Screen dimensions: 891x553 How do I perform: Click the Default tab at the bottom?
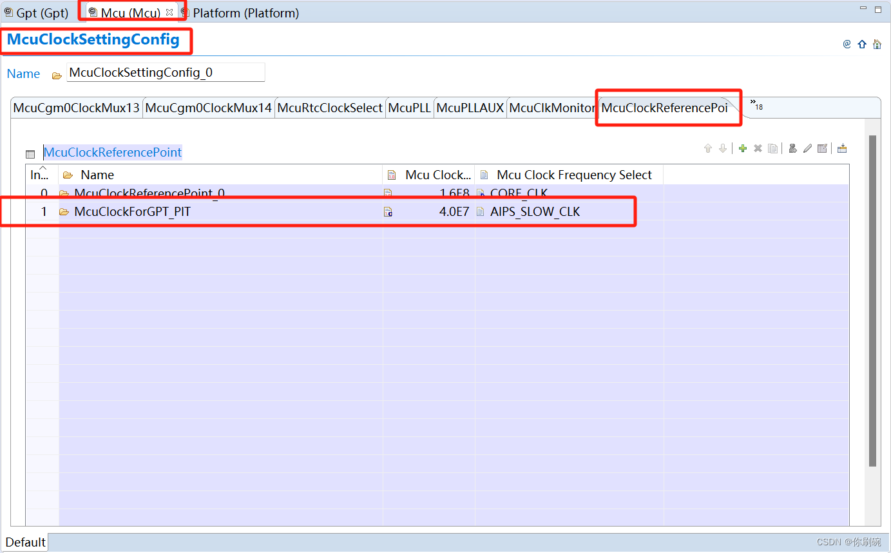tap(26, 542)
